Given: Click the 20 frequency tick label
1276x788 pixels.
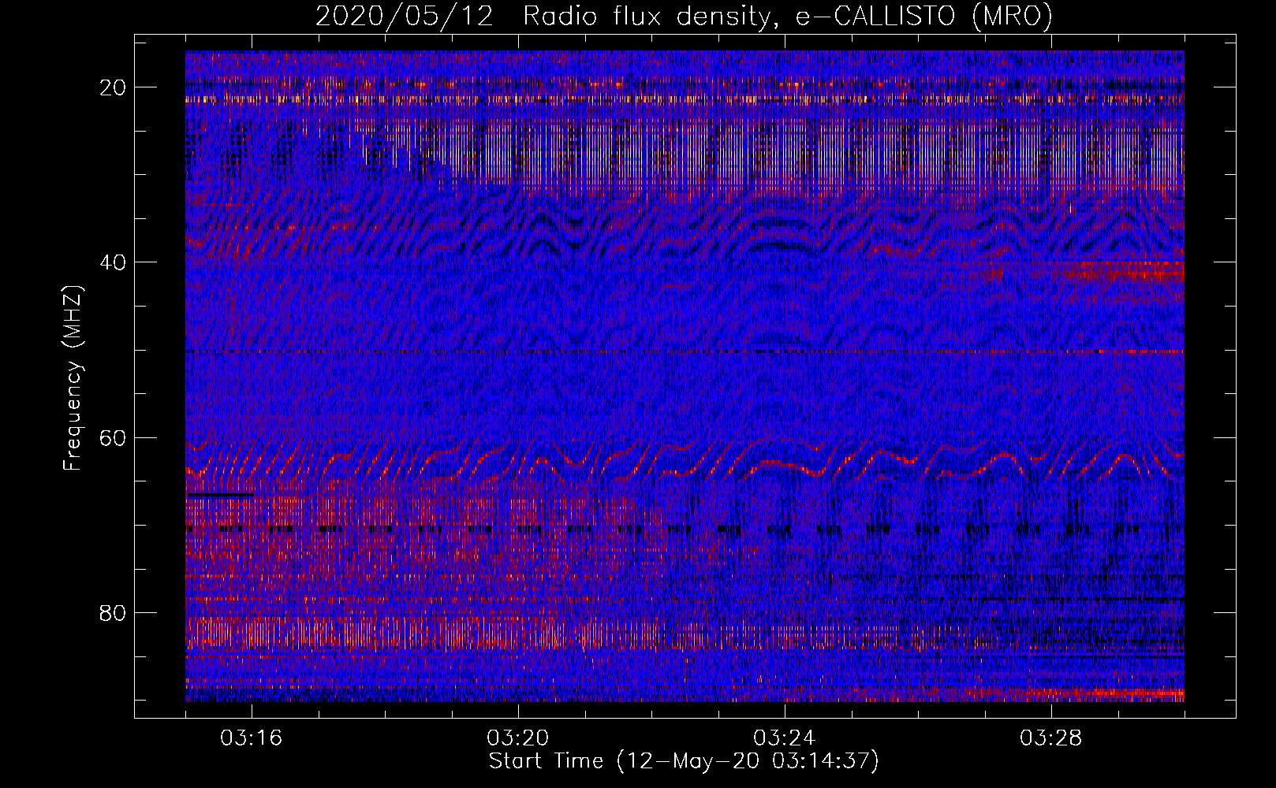Looking at the screenshot, I should tap(114, 87).
